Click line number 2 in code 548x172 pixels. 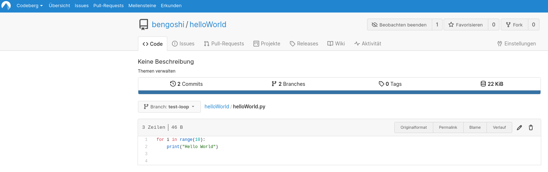146,147
